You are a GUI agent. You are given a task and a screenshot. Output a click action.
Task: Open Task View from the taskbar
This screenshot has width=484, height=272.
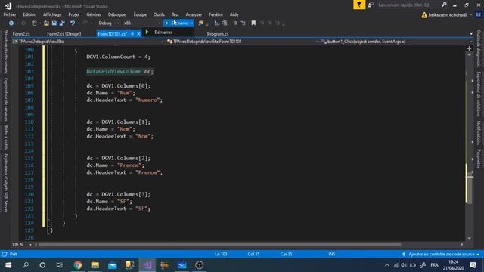point(59,265)
